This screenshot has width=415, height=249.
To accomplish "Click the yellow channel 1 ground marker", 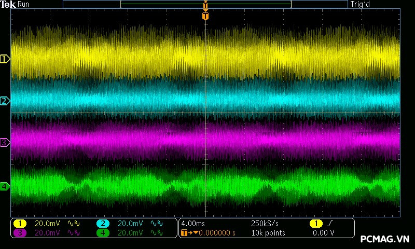I will coord(5,59).
